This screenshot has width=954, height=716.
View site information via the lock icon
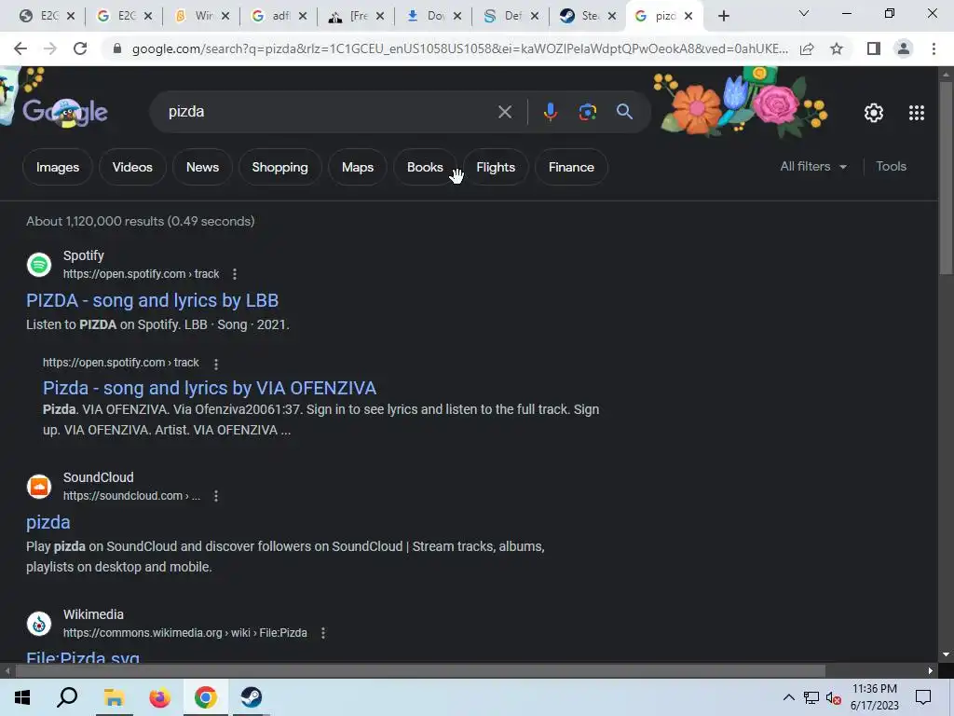coord(117,48)
